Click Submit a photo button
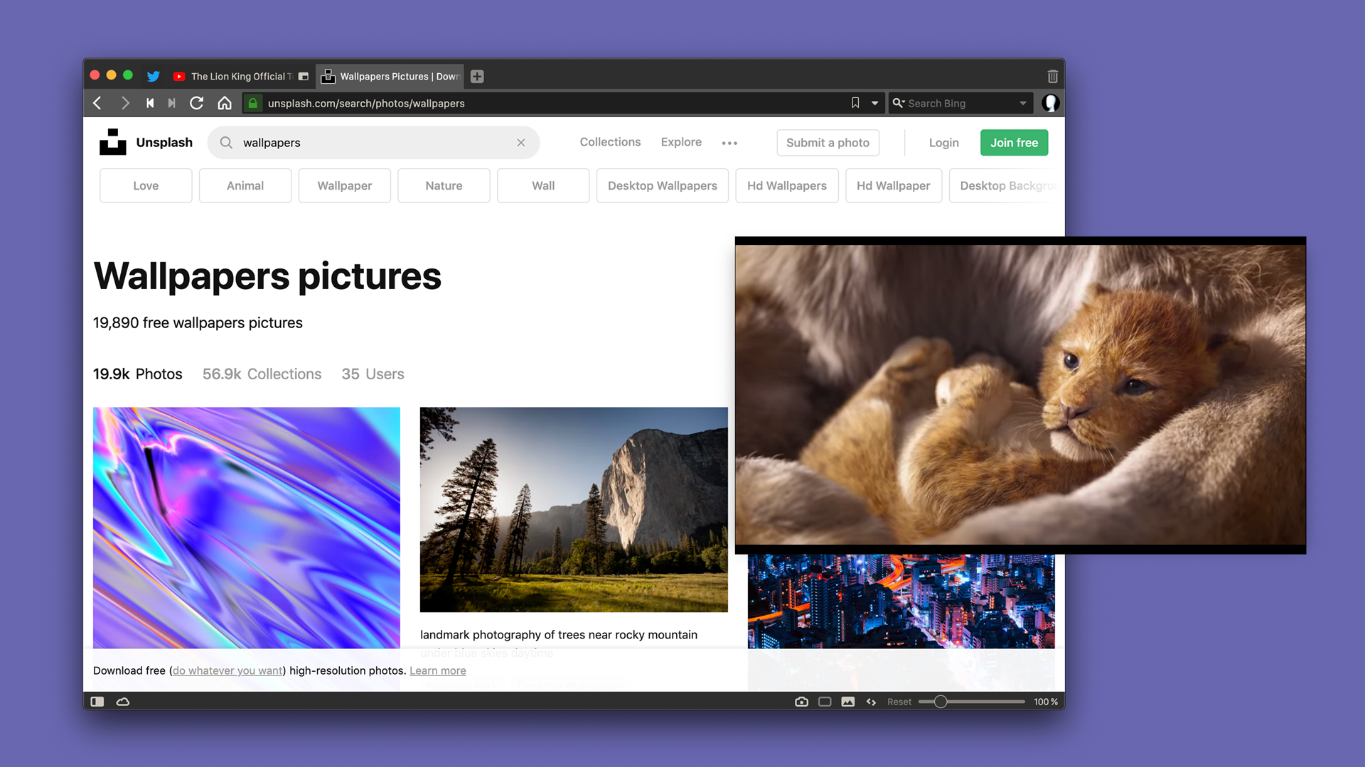 pyautogui.click(x=828, y=143)
